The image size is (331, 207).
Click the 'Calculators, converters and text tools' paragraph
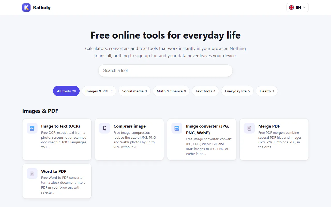click(x=165, y=52)
